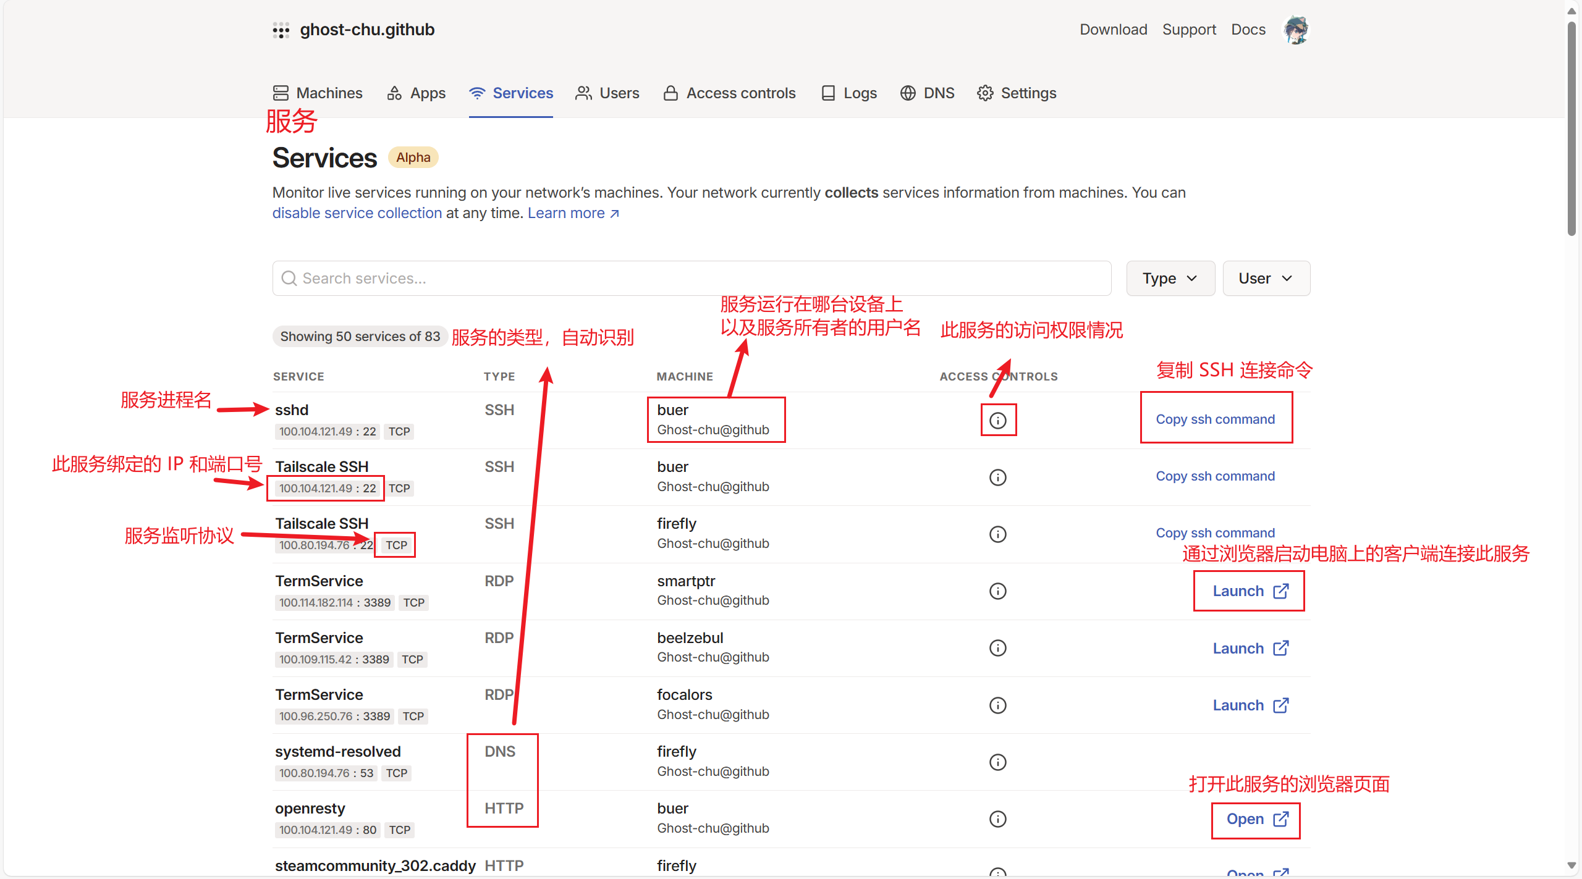The width and height of the screenshot is (1582, 879).
Task: Open the openresty HTTP service page
Action: coord(1257,819)
